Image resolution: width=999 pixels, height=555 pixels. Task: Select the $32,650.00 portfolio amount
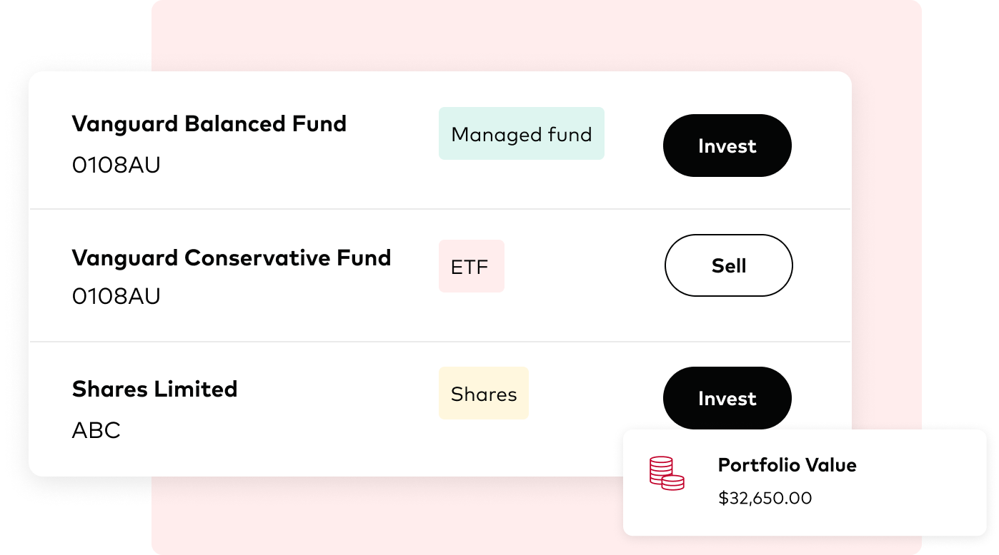point(765,498)
